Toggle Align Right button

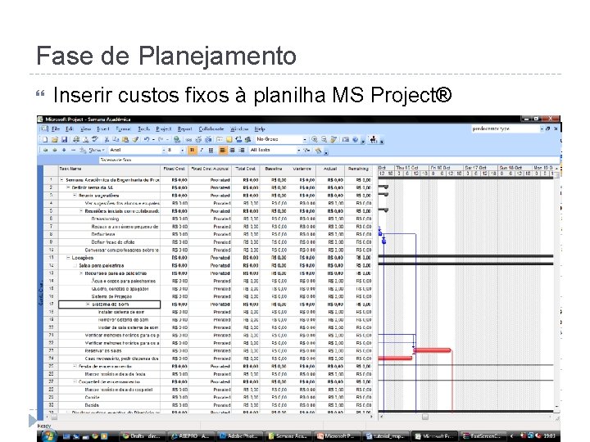[x=242, y=150]
